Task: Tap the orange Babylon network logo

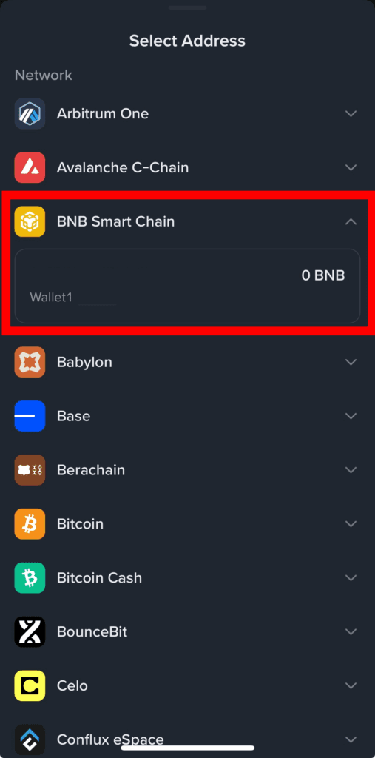Action: (x=30, y=362)
